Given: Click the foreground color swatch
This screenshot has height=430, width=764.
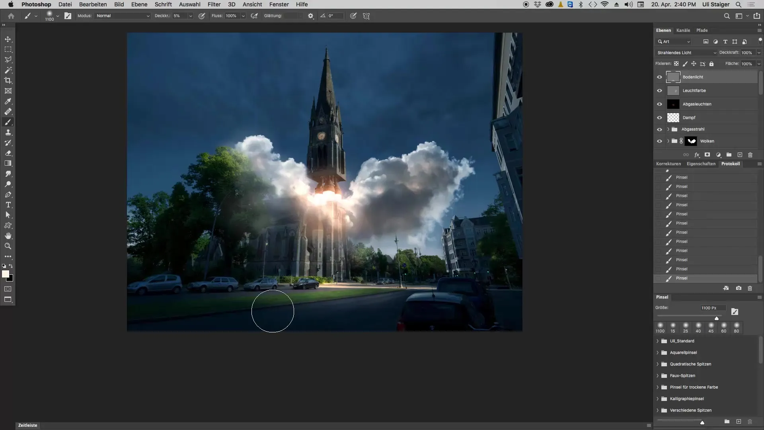Looking at the screenshot, I should tap(6, 274).
